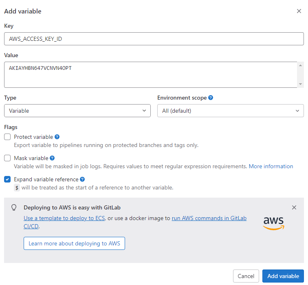Screen dimensions: 308x285
Task: Open the Protect variable help icon
Action: coord(57,137)
